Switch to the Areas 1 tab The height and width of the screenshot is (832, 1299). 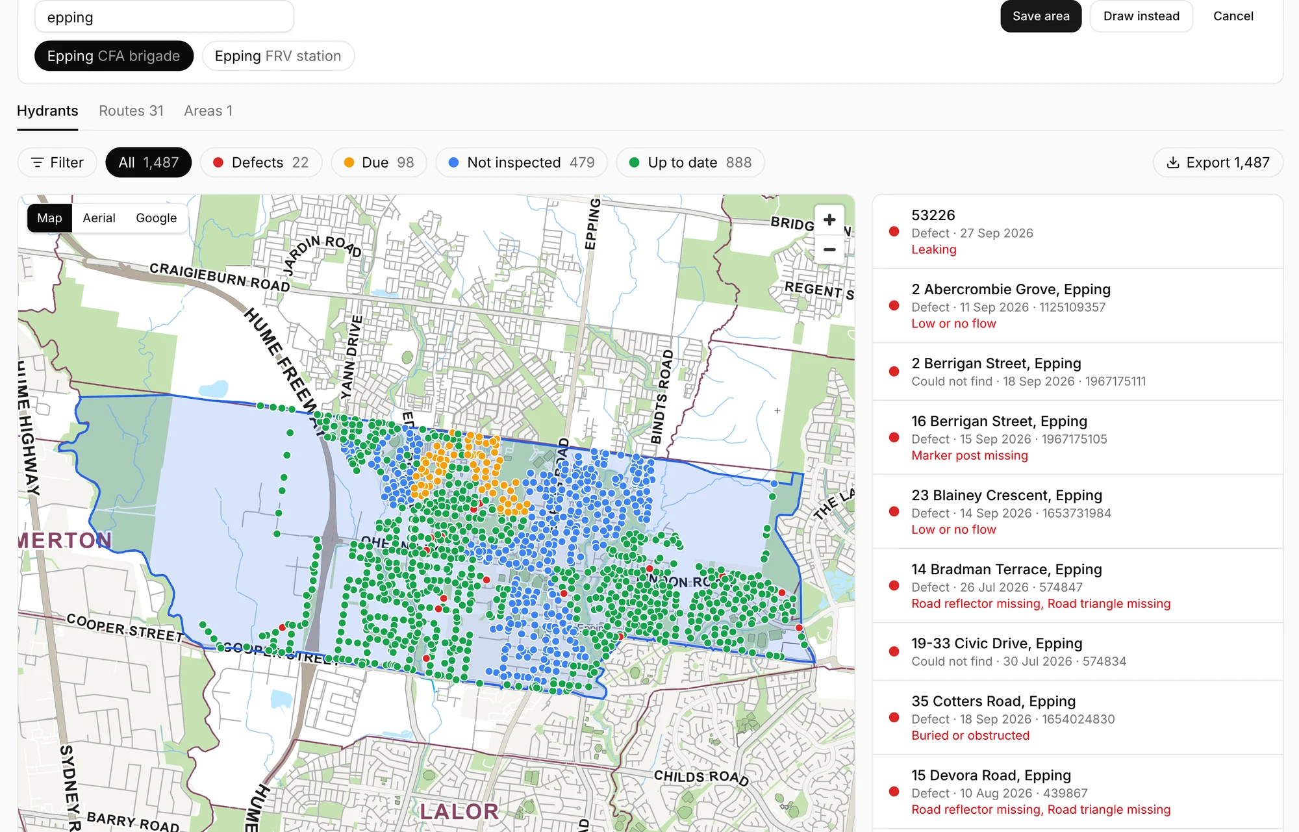click(208, 111)
